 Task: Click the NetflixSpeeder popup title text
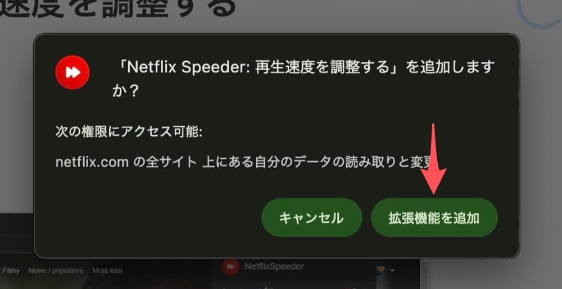(x=274, y=267)
